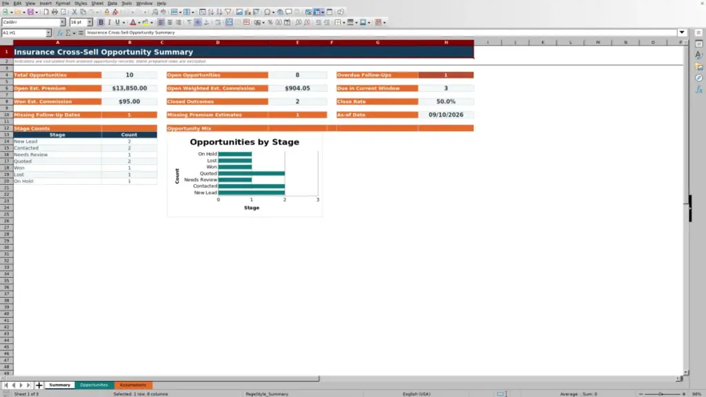Click the Clone Formatting paintbrush icon
The image size is (706, 397).
click(x=107, y=12)
